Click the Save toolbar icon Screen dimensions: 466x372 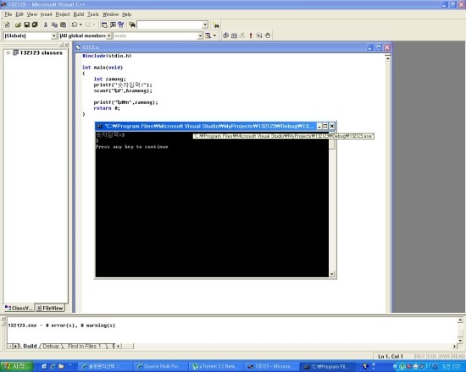[x=27, y=25]
